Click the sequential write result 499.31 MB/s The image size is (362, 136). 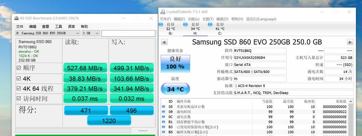pyautogui.click(x=131, y=68)
